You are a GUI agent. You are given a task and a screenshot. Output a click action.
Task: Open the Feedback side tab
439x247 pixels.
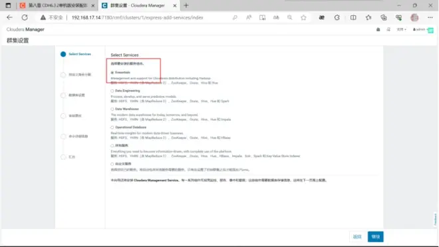[x=436, y=219]
